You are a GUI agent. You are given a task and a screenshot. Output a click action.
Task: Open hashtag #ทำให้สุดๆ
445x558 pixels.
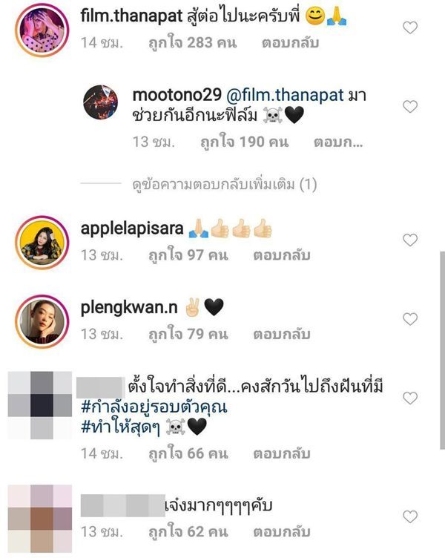point(120,427)
